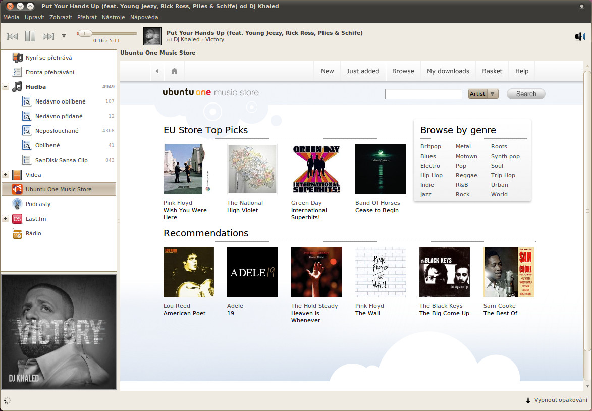Viewport: 592px width, 411px height.
Task: Collapse the Hudba library tree
Action: coord(5,87)
